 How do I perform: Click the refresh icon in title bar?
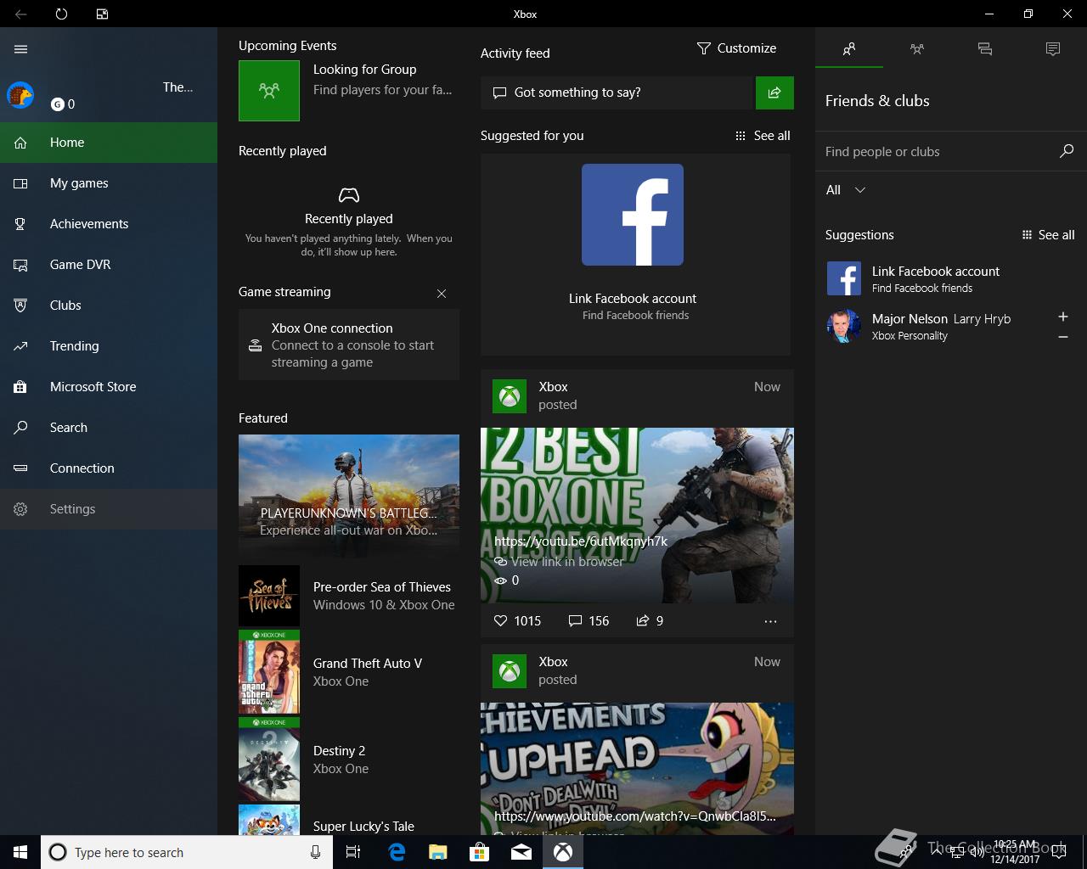[61, 14]
